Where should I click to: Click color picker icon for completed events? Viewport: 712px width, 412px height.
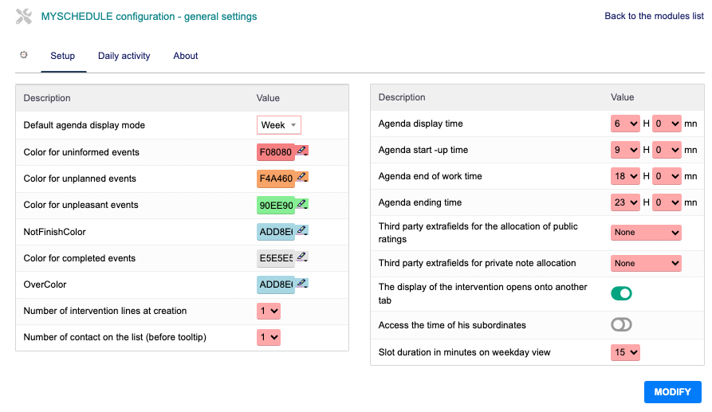[x=301, y=257]
